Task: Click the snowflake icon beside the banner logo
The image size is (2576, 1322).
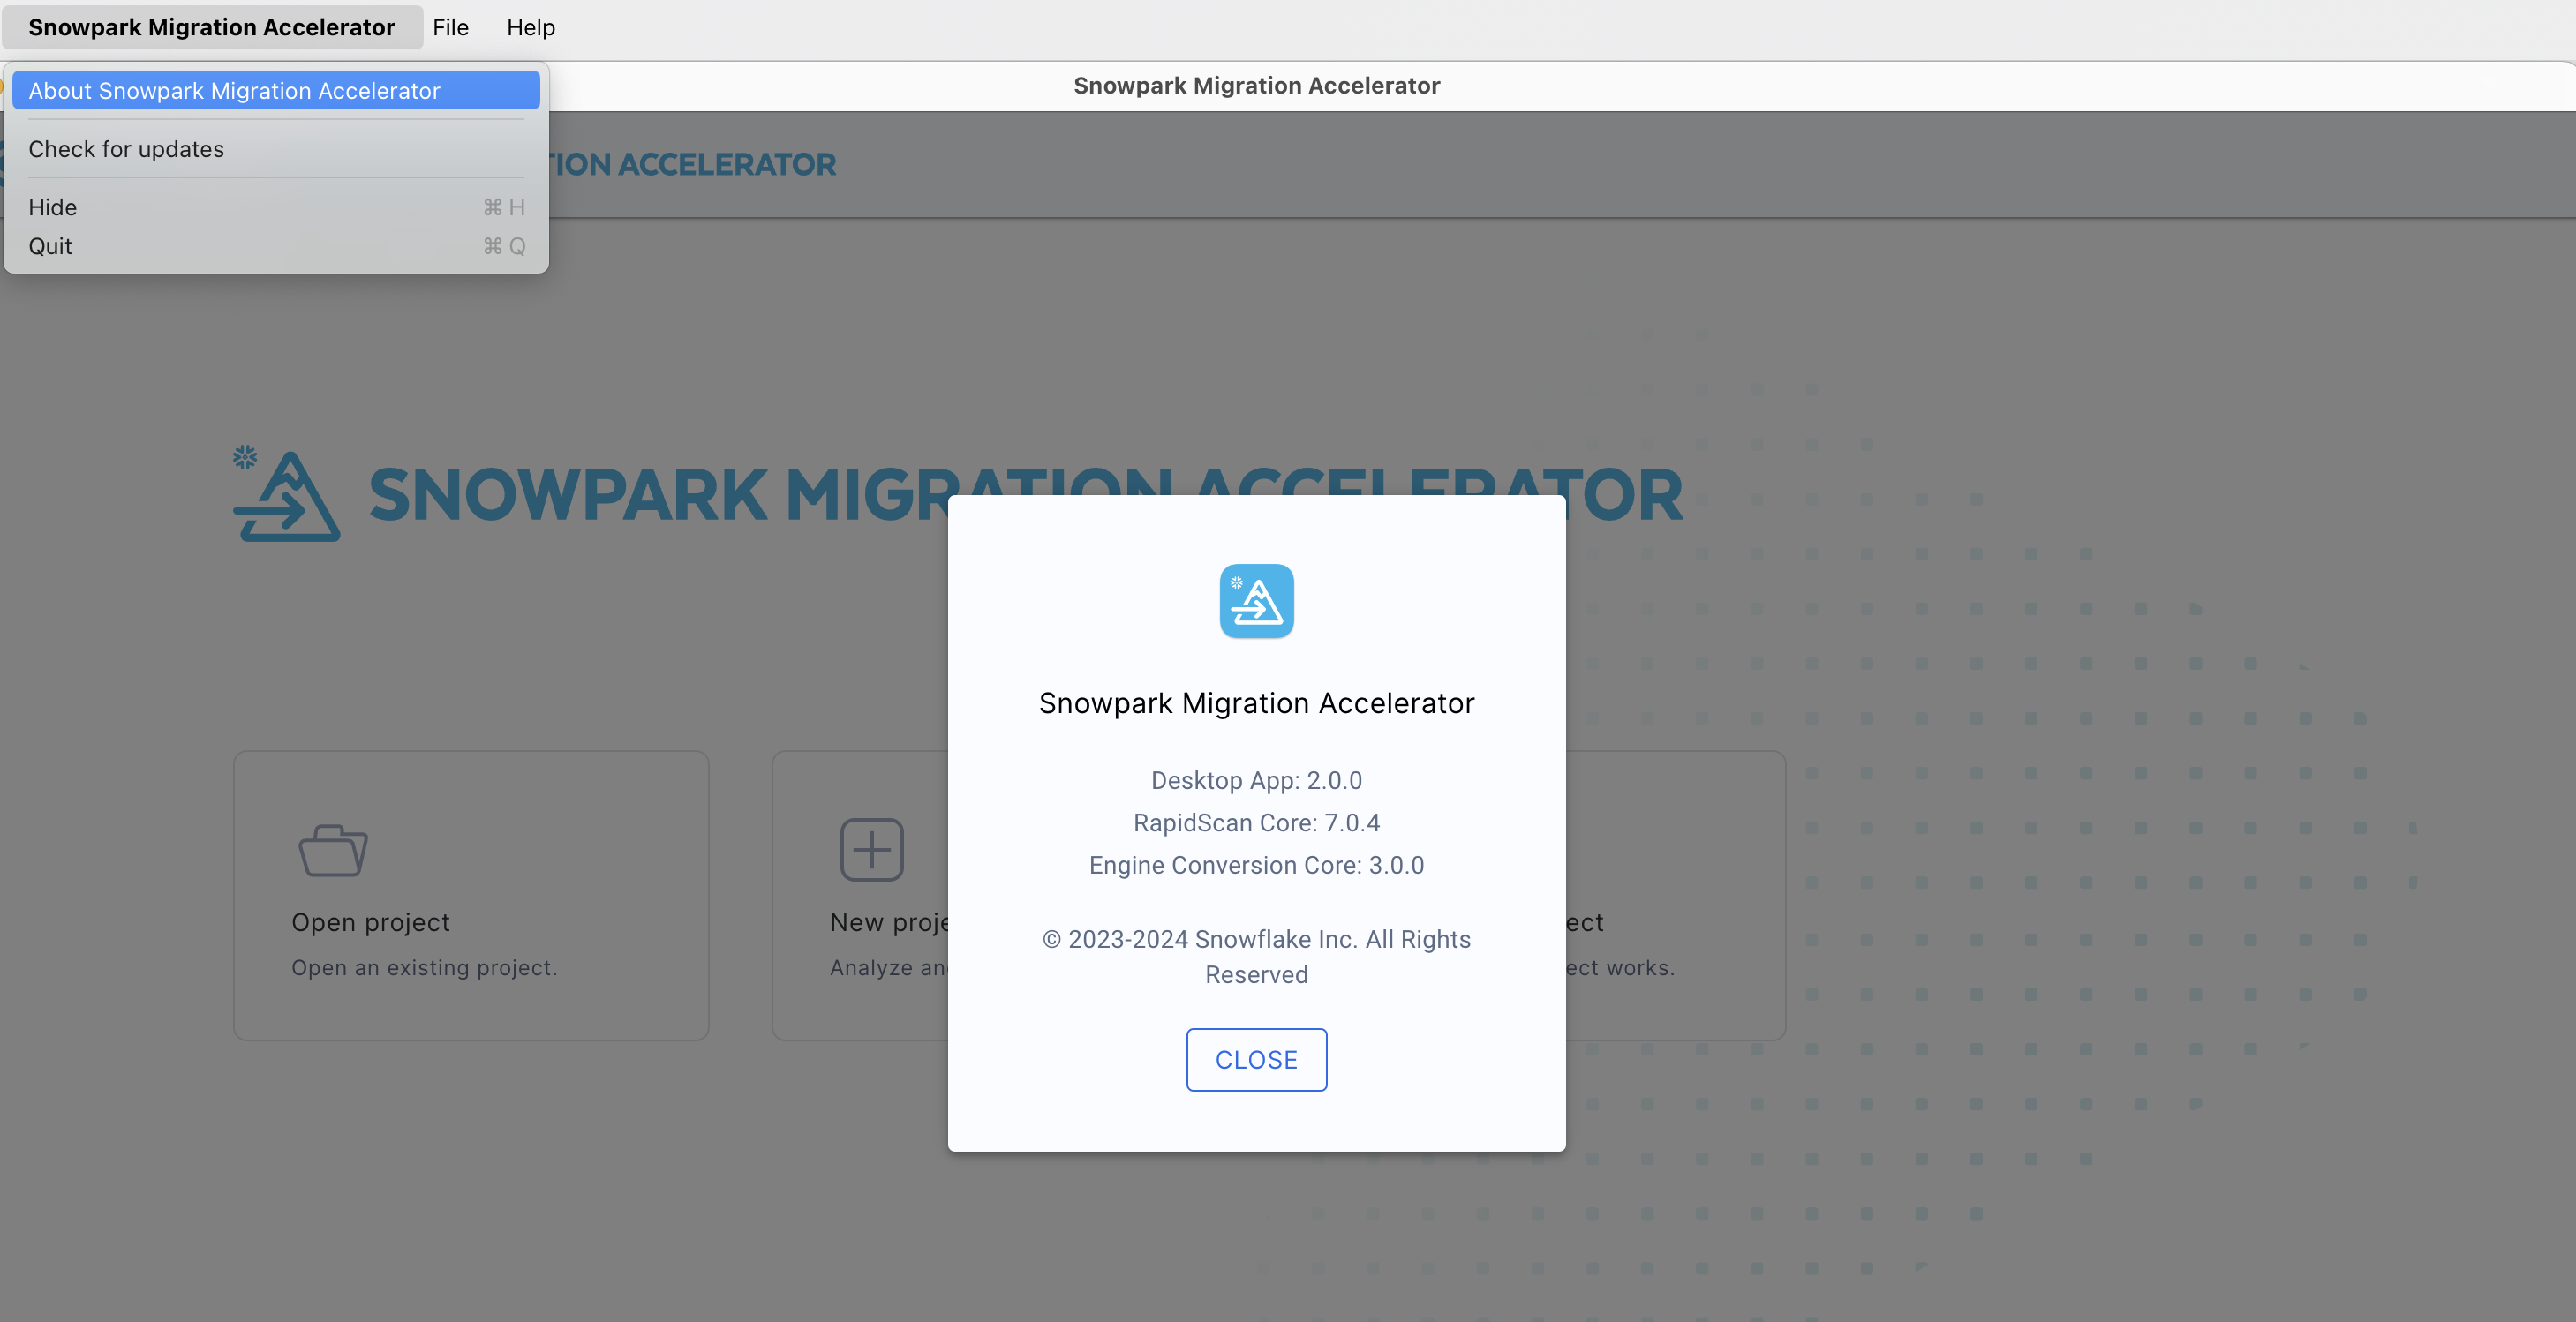Action: 244,456
